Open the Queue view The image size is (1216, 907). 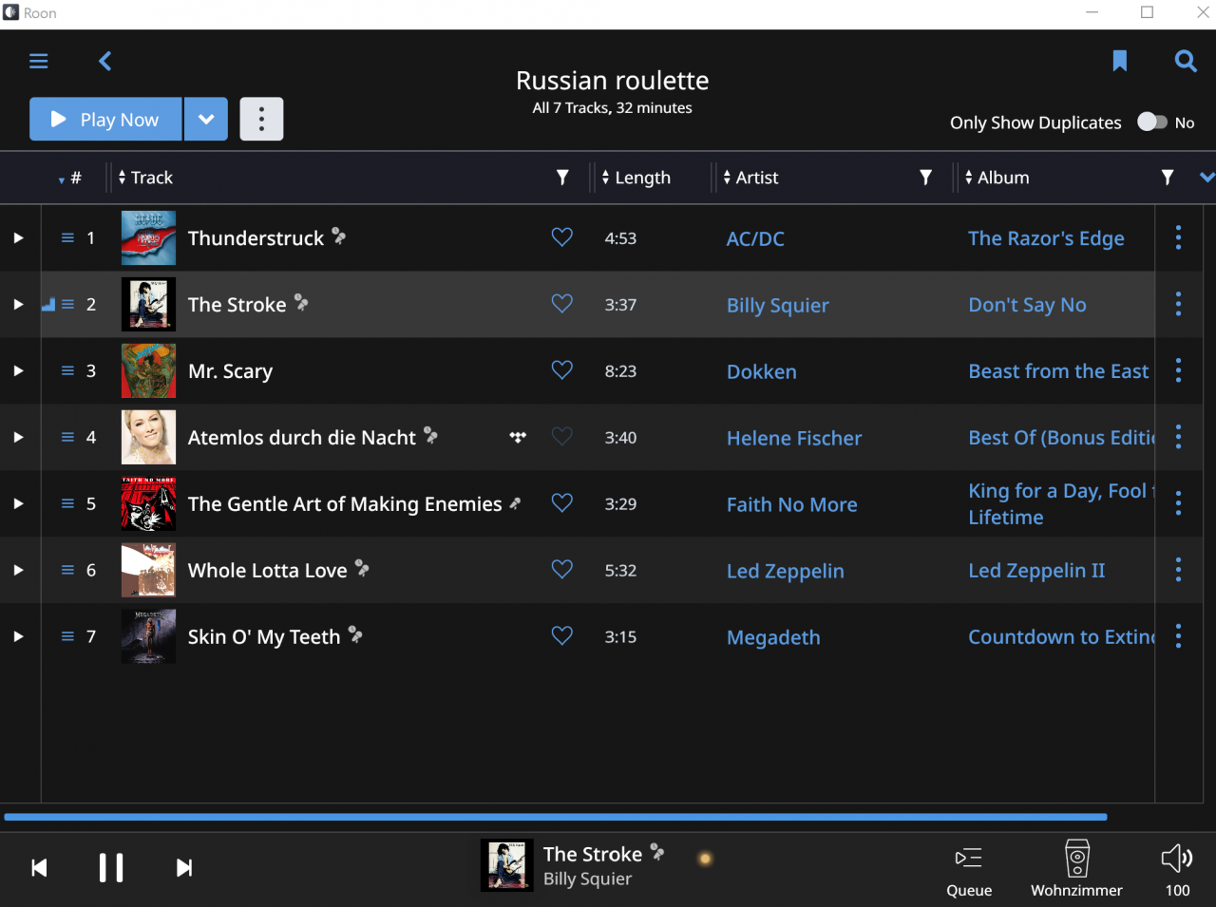click(969, 870)
